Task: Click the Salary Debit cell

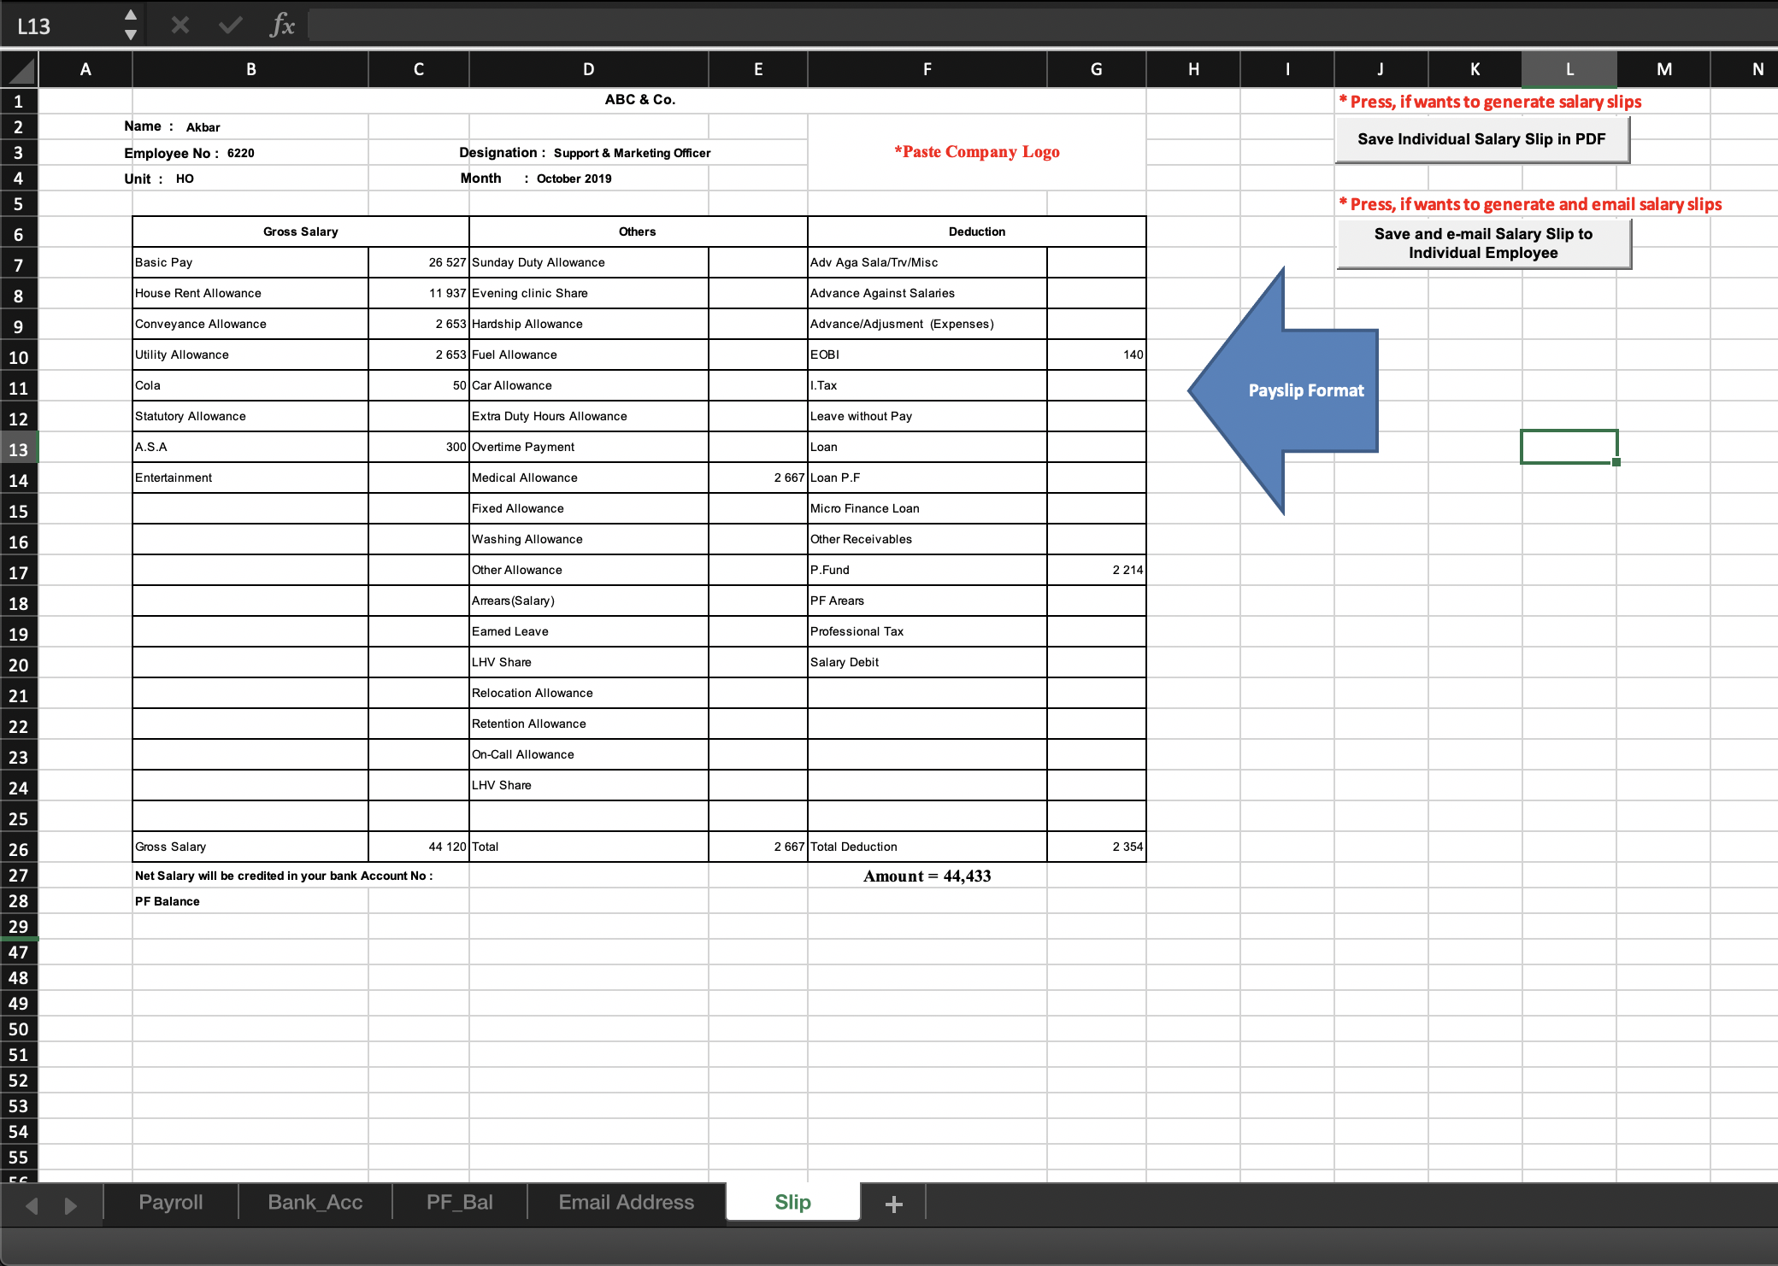Action: [x=927, y=662]
